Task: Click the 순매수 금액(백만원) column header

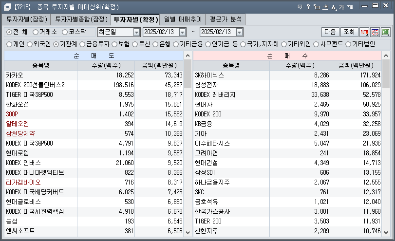Action: coord(356,65)
